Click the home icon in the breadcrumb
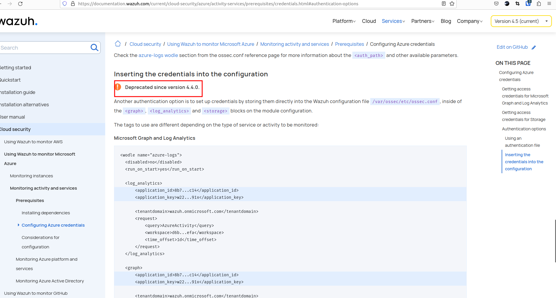 [118, 43]
